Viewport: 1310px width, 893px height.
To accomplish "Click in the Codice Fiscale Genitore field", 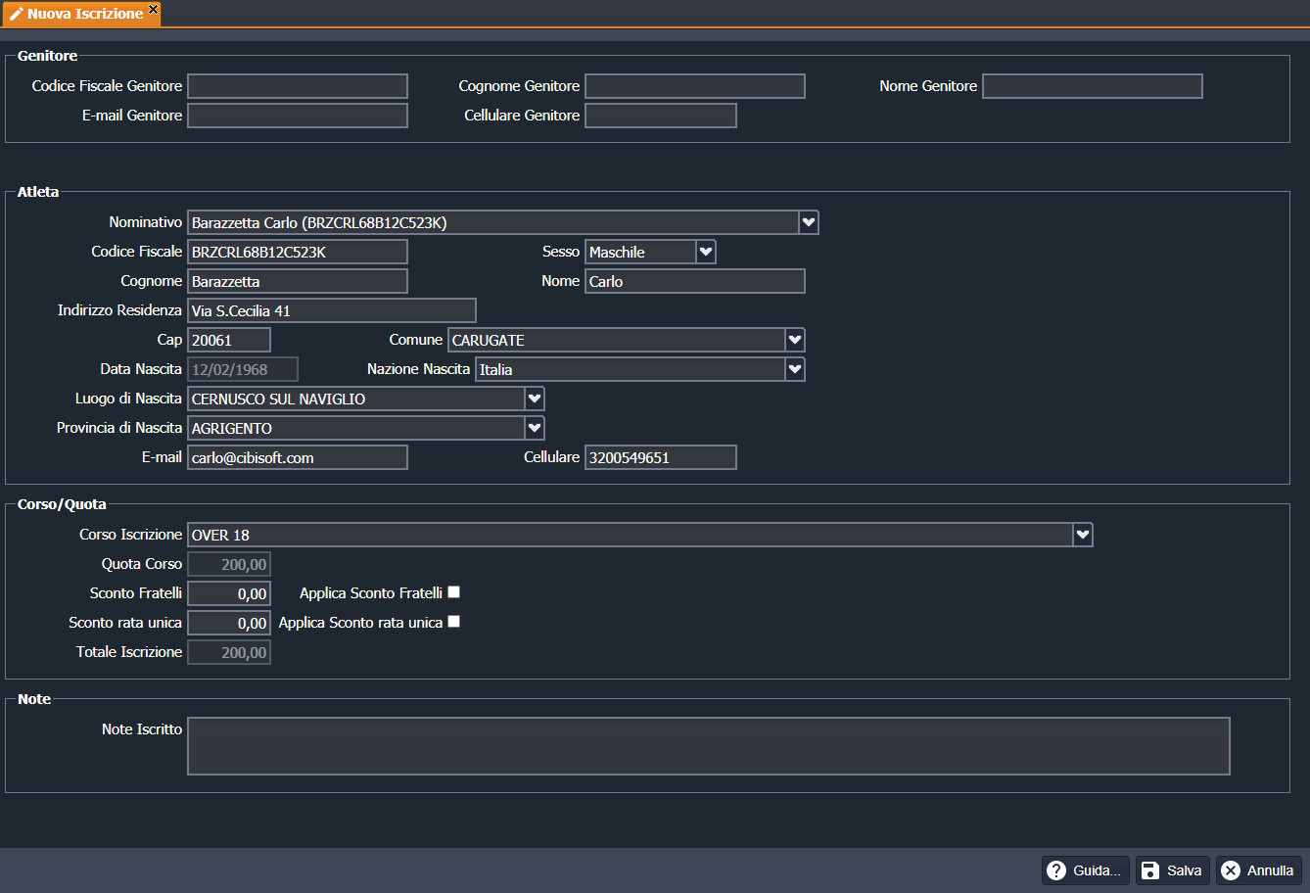I will (x=298, y=86).
